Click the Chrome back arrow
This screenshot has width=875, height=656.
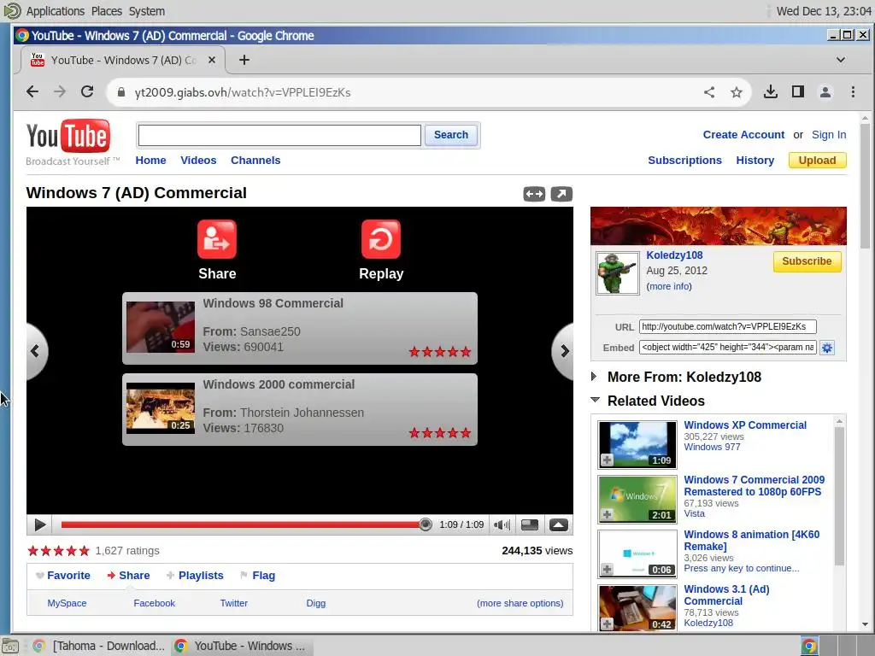pos(32,91)
